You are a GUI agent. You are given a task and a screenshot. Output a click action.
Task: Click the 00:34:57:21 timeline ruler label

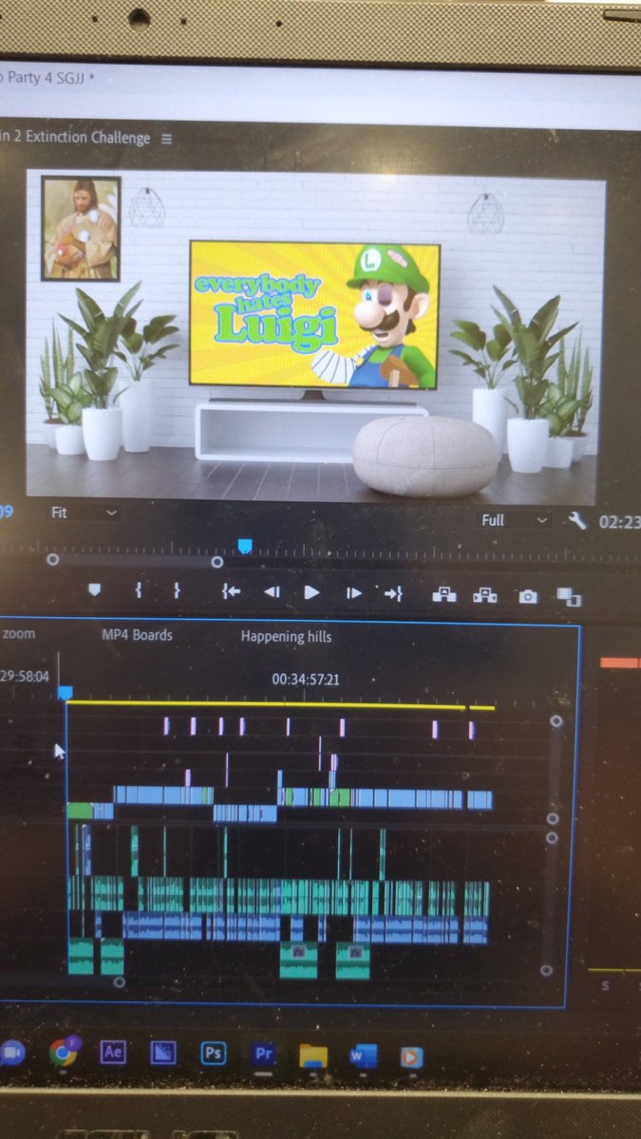306,679
